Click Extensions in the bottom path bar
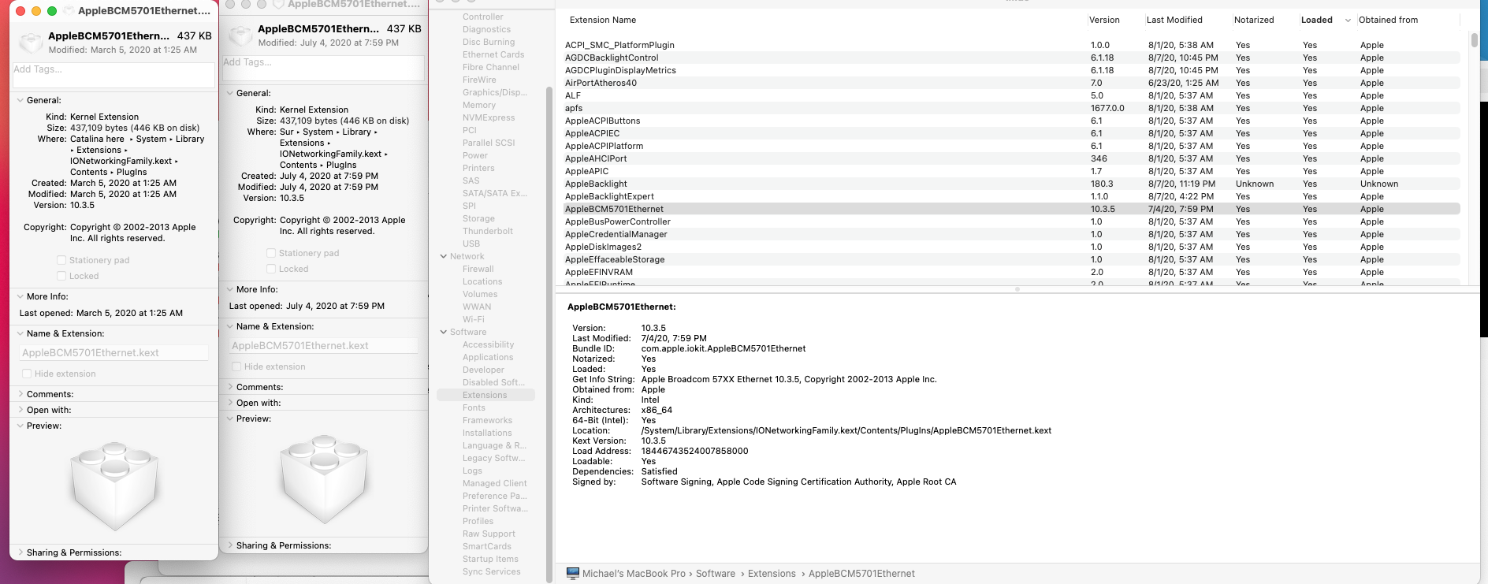Viewport: 1488px width, 584px height. pyautogui.click(x=772, y=574)
